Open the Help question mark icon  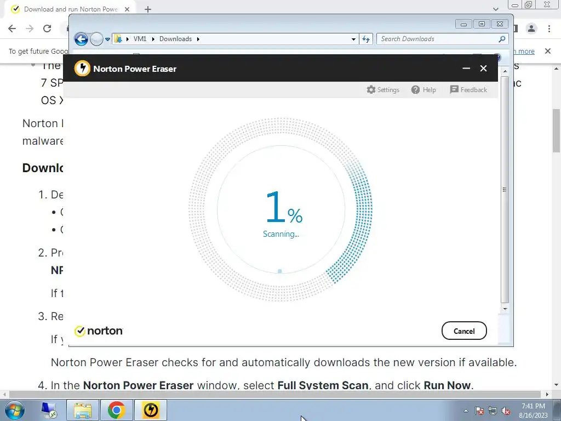click(415, 89)
